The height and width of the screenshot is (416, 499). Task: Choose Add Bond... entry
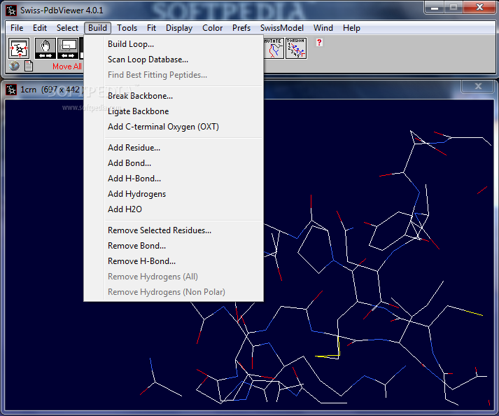[174, 163]
